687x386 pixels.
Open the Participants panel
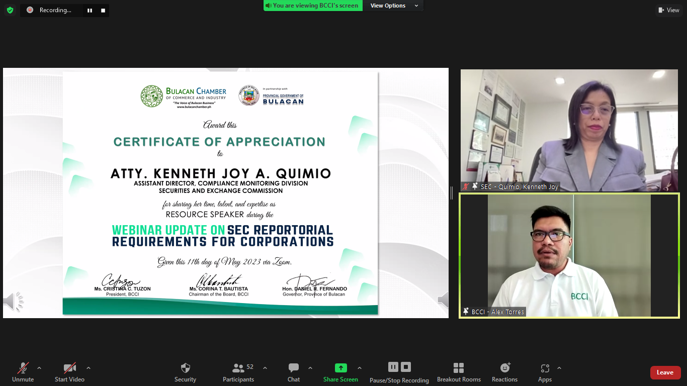[238, 372]
